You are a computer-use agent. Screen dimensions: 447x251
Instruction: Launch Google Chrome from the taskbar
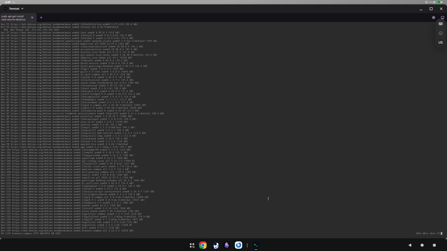(x=203, y=245)
